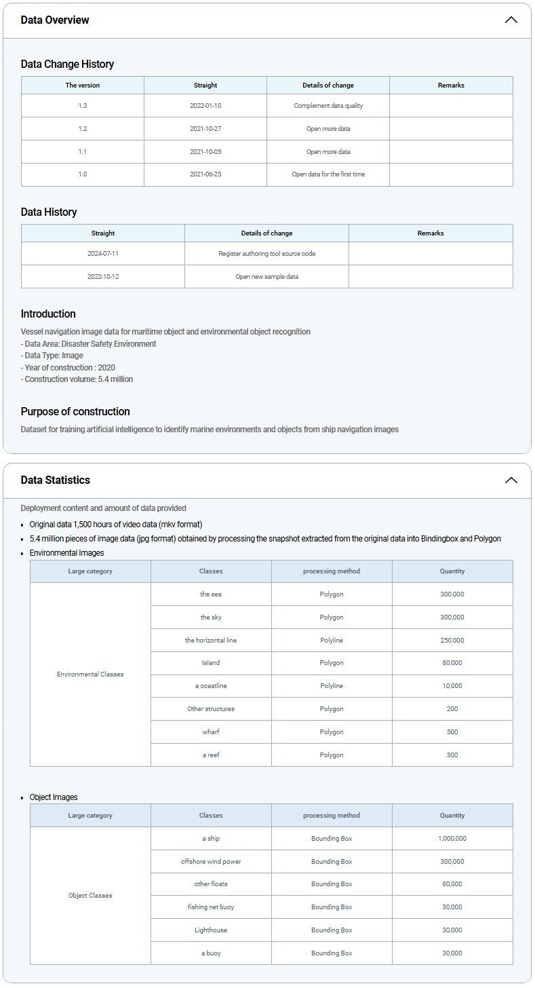Click the Data Overview heading
535x988 pixels.
click(55, 20)
